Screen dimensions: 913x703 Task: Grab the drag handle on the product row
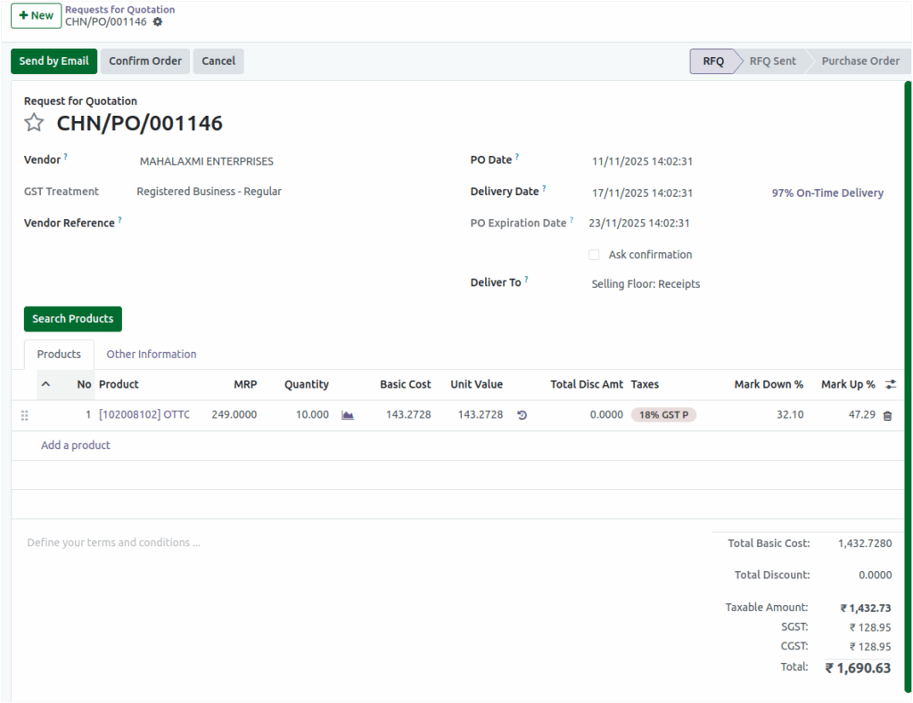click(24, 414)
